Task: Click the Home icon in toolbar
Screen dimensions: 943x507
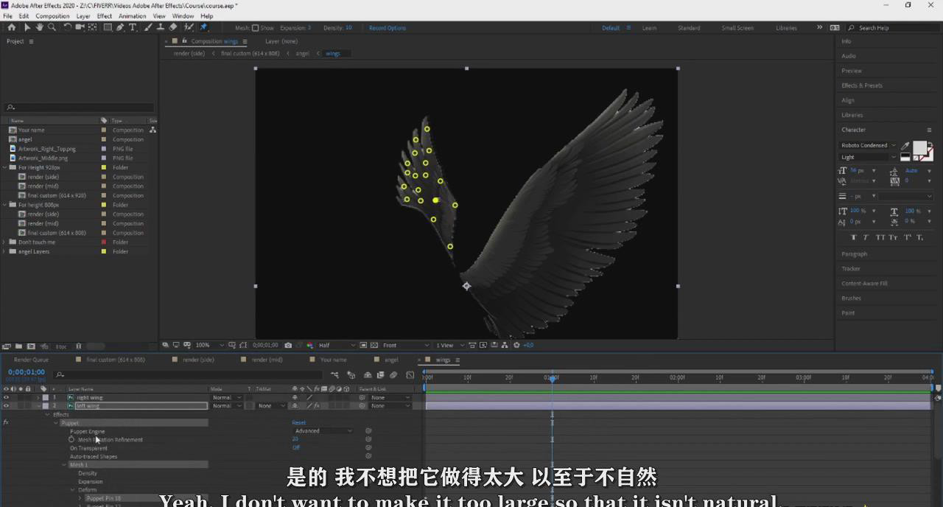Action: pos(11,27)
